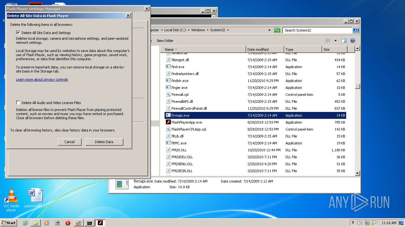
Task: Select the fixmapi.exe file icon
Action: pos(169,115)
